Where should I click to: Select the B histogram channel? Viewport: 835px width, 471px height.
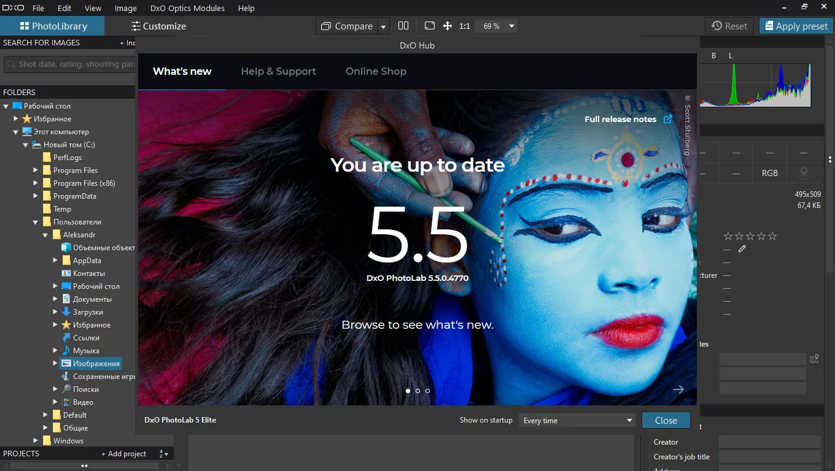point(714,56)
